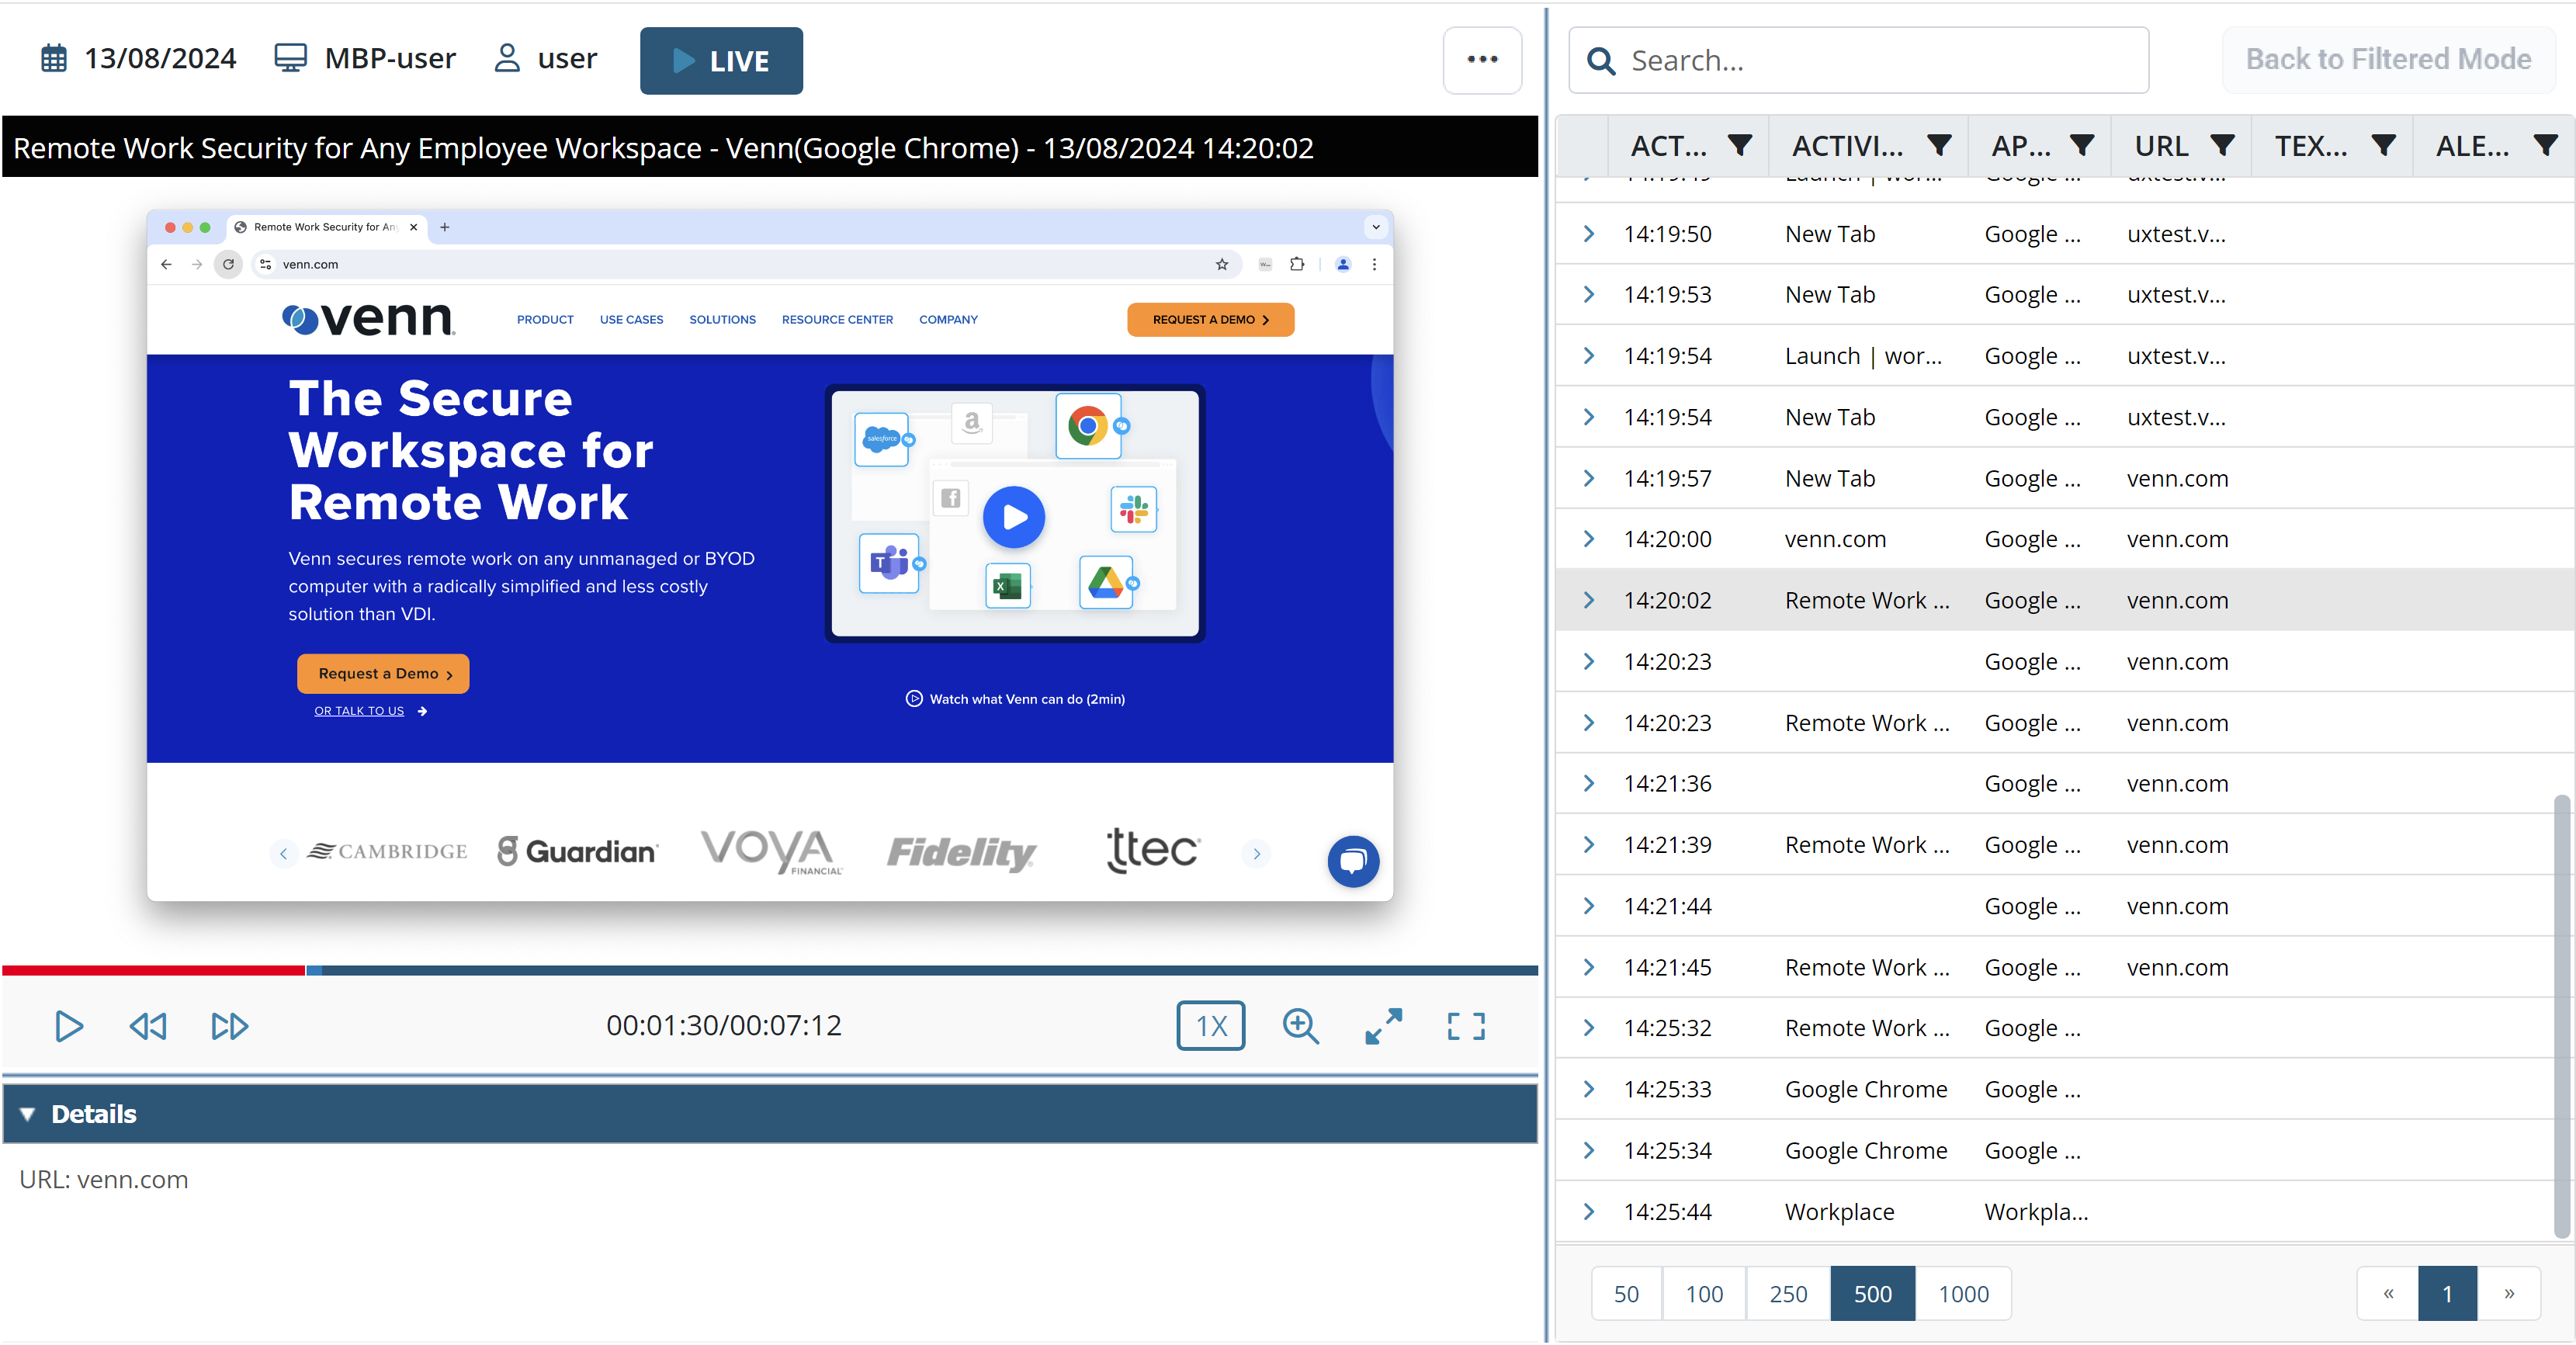Toggle the 1X playback speed button
The height and width of the screenshot is (1345, 2576).
click(1210, 1026)
